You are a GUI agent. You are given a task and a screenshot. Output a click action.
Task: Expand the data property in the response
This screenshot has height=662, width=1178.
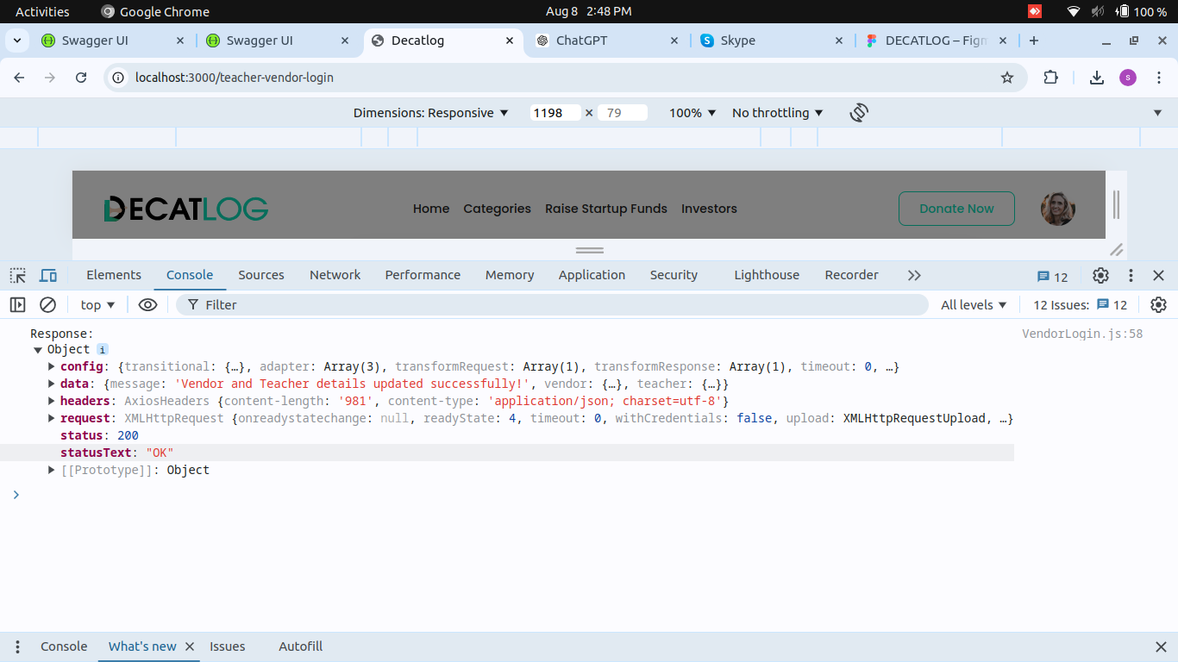point(53,384)
